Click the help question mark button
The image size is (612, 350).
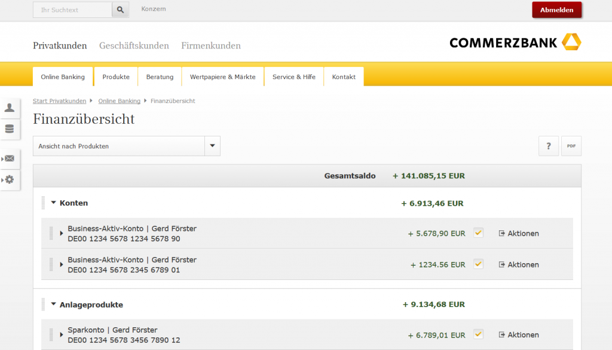(549, 146)
